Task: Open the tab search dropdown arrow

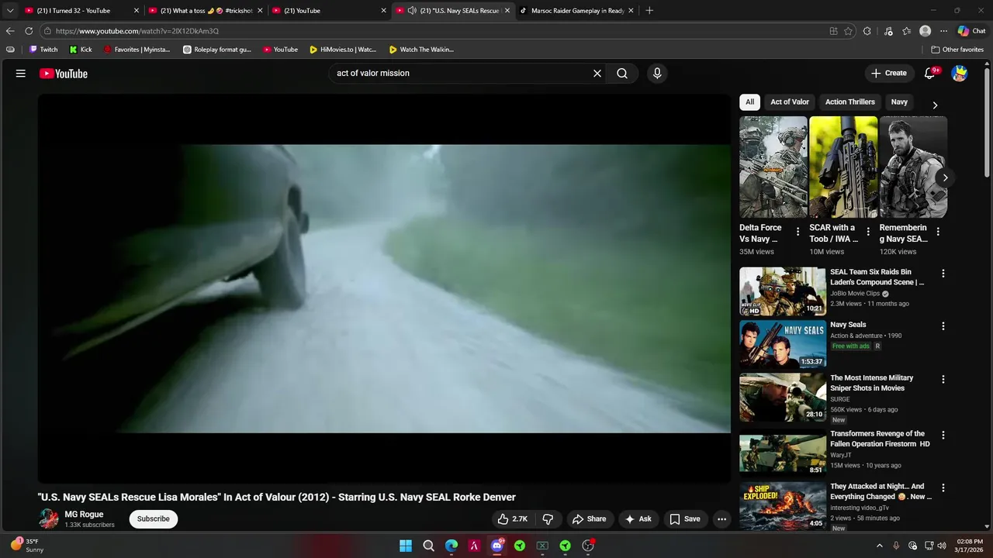Action: tap(10, 11)
